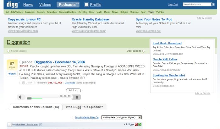Click ukwilko's avatar image
The image size is (220, 129).
(9, 125)
